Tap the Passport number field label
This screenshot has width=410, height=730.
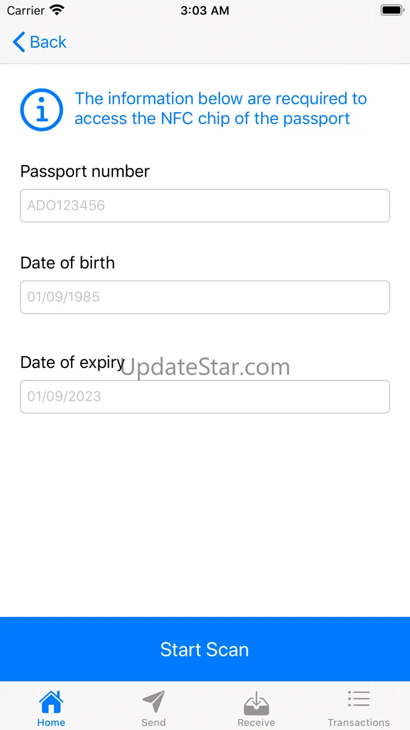[85, 171]
